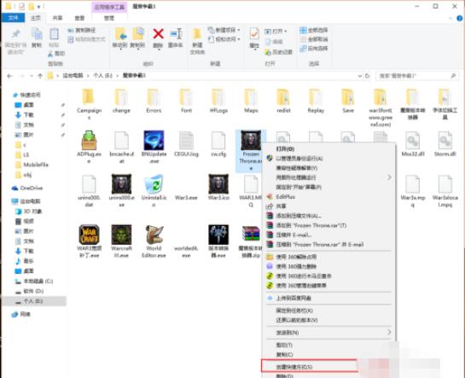Select the Campaigns folder
The height and width of the screenshot is (378, 465).
[89, 104]
